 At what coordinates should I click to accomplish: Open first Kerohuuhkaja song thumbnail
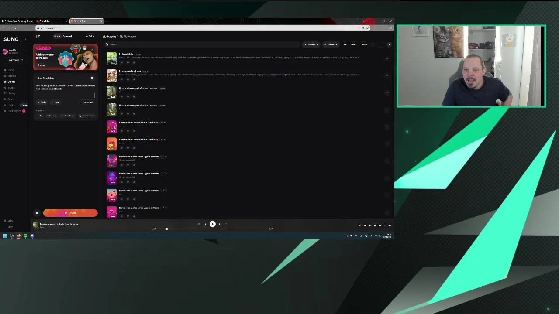111,127
